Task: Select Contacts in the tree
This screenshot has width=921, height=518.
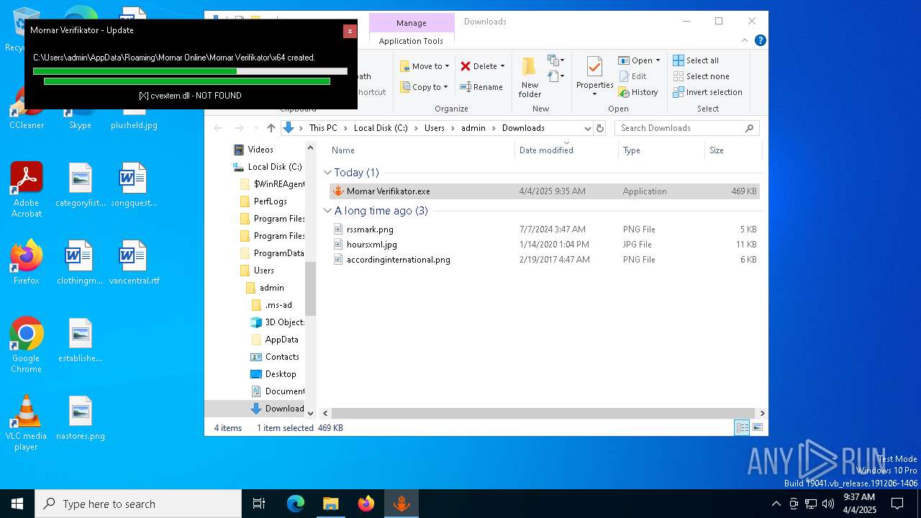Action: pos(281,357)
